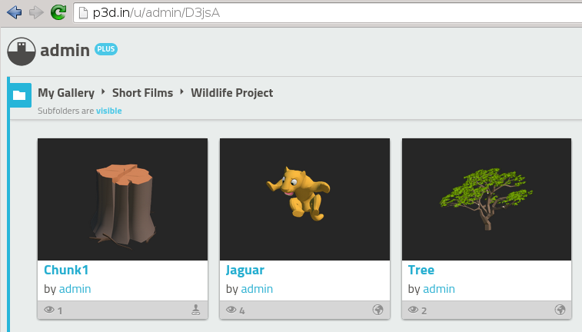Click the page icon in the address bar
Image resolution: width=582 pixels, height=332 pixels.
[84, 13]
